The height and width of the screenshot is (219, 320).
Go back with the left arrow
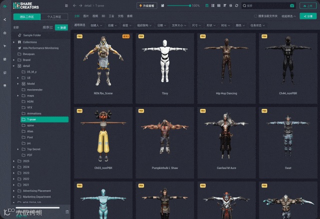click(74, 5)
